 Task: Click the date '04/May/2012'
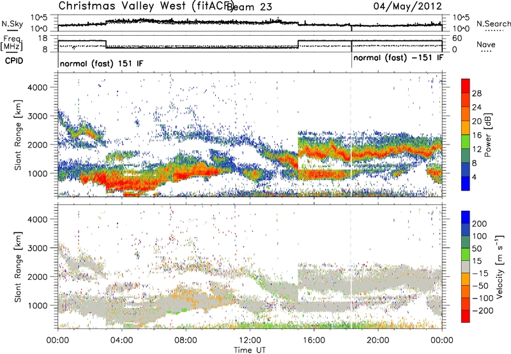(408, 6)
